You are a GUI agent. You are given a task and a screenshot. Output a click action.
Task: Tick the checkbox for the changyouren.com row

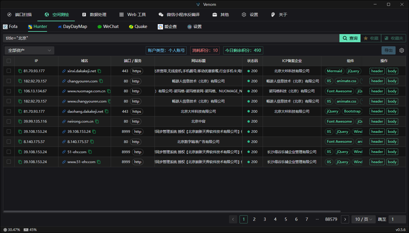(9, 81)
